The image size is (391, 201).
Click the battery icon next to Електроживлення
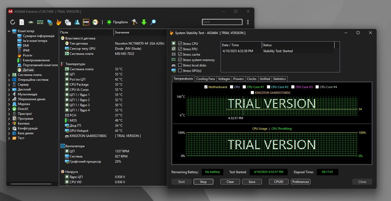19,60
